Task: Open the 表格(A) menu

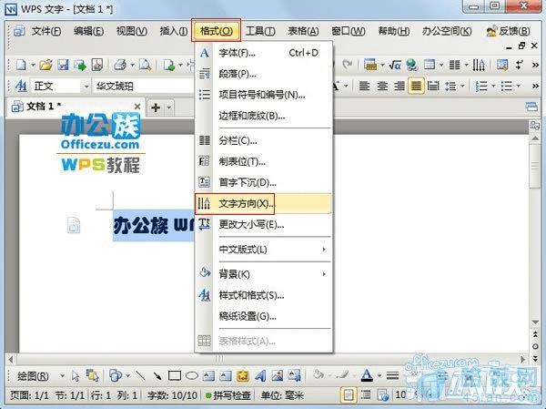Action: pos(303,31)
